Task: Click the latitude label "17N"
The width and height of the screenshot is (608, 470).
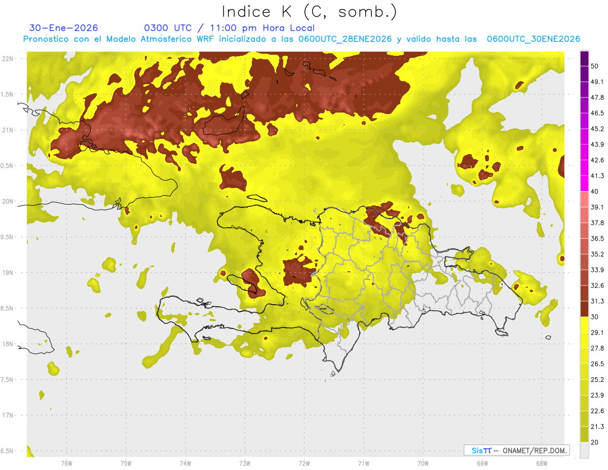Action: pos(9,415)
